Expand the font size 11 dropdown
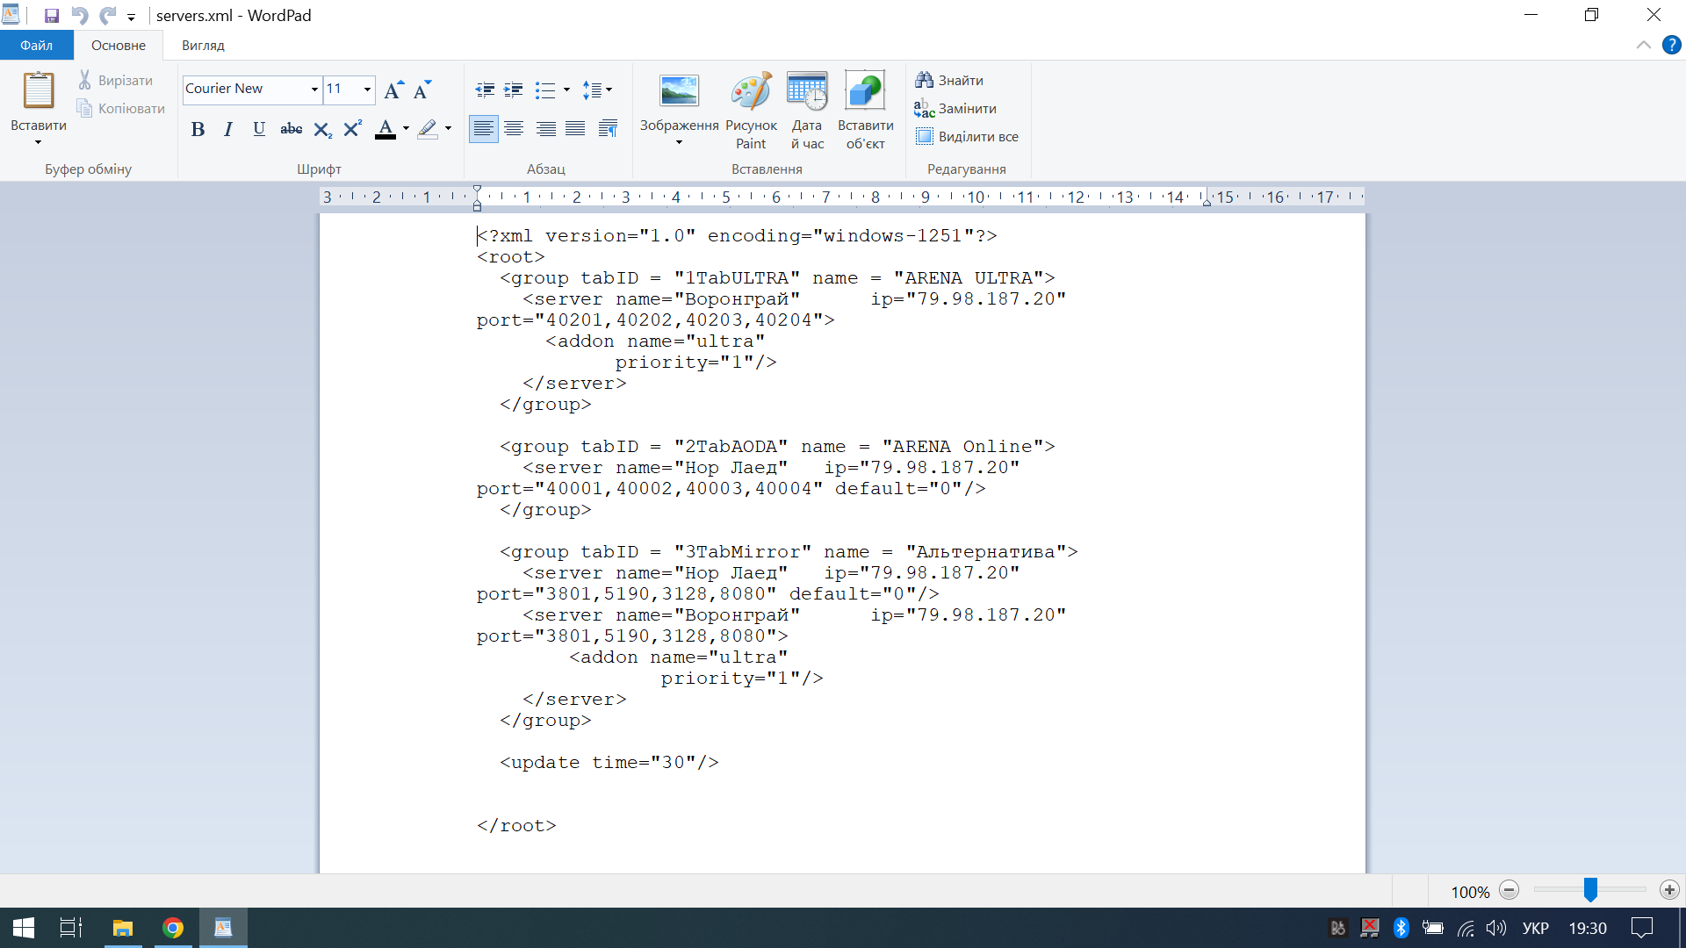The width and height of the screenshot is (1686, 948). tap(367, 90)
